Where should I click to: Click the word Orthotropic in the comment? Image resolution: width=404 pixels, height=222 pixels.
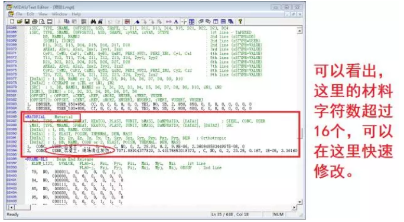pyautogui.click(x=213, y=138)
